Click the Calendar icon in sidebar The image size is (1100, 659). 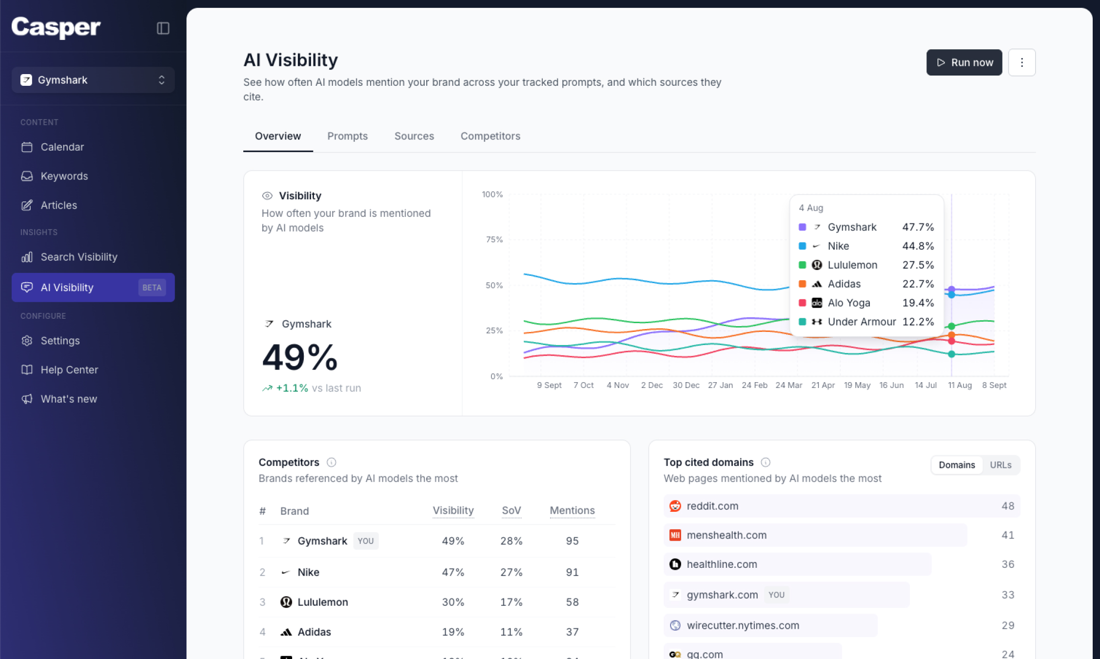[x=27, y=147]
